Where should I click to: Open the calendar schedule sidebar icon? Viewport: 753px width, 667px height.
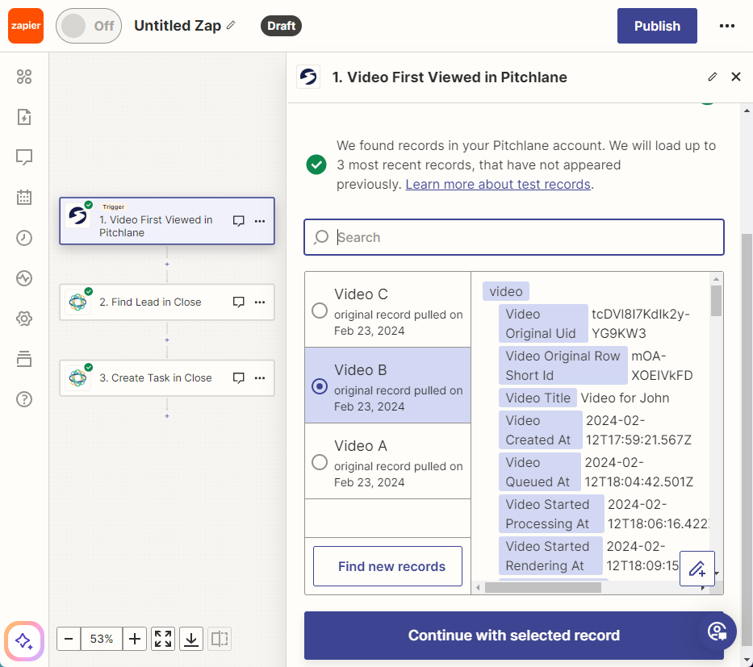tap(24, 198)
